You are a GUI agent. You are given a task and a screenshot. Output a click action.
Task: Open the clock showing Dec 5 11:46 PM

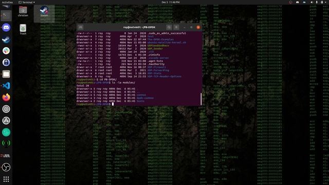point(170,2)
